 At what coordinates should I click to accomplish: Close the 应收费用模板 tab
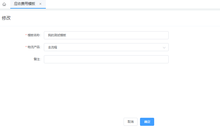pos(40,4)
